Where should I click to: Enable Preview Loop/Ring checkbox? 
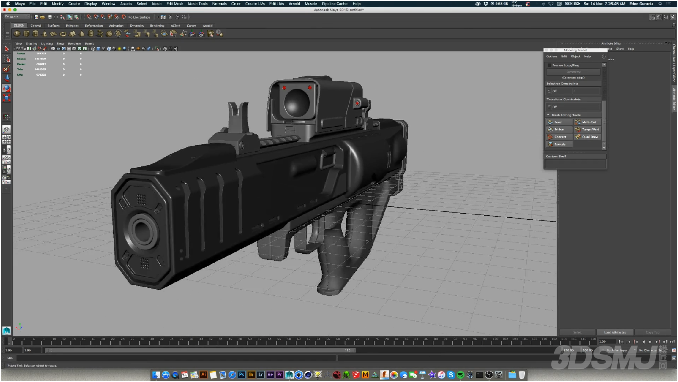click(549, 65)
